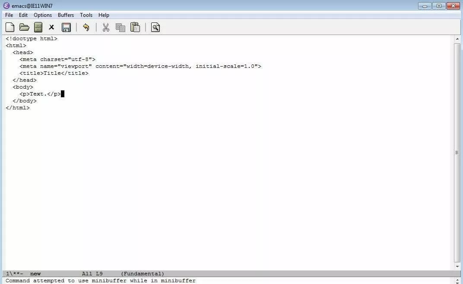The image size is (463, 284).
Task: Click the New File toolbar icon
Action: click(x=10, y=28)
